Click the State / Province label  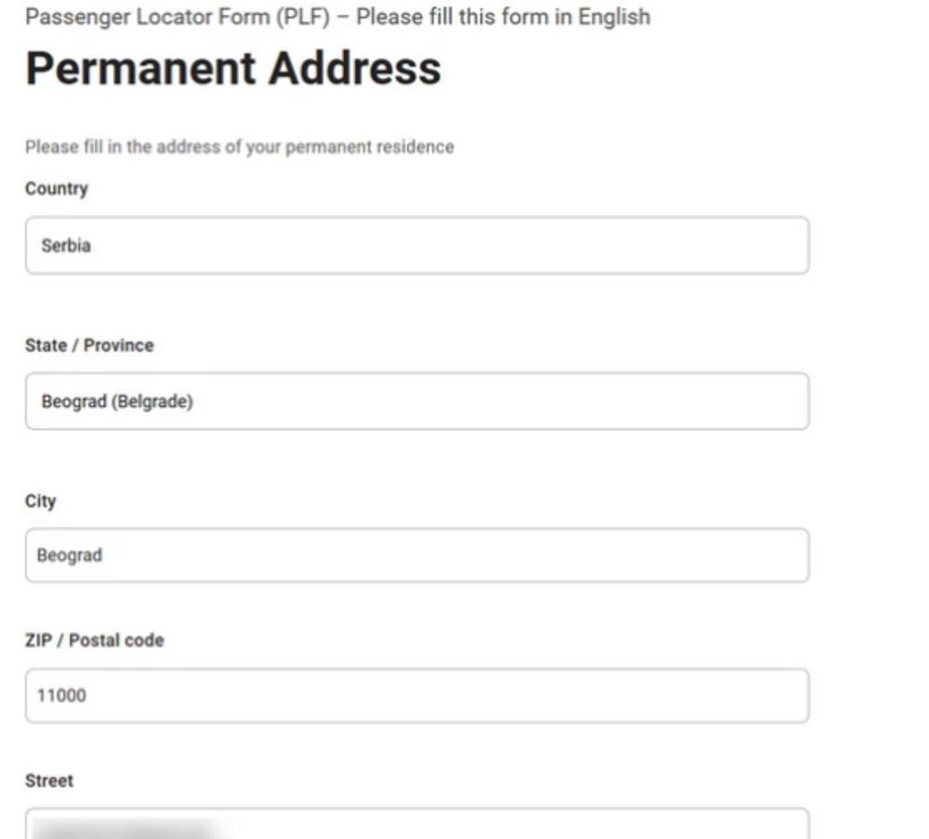[x=89, y=346]
